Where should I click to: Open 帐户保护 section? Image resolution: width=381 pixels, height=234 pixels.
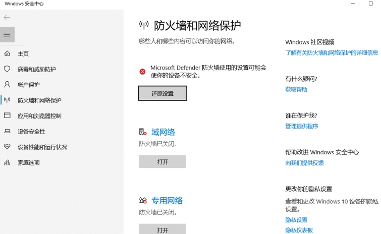click(28, 85)
